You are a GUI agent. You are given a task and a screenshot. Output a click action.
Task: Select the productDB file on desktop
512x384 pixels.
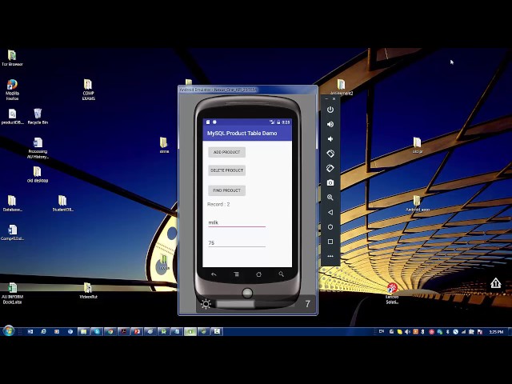[x=13, y=117]
